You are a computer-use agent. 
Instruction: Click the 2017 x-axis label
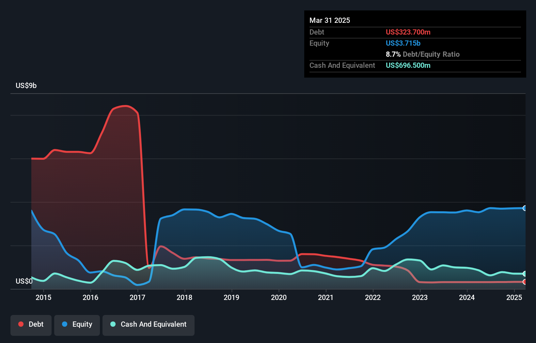coord(137,297)
